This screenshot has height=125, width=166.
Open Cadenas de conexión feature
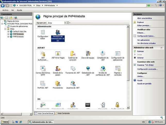point(73,56)
